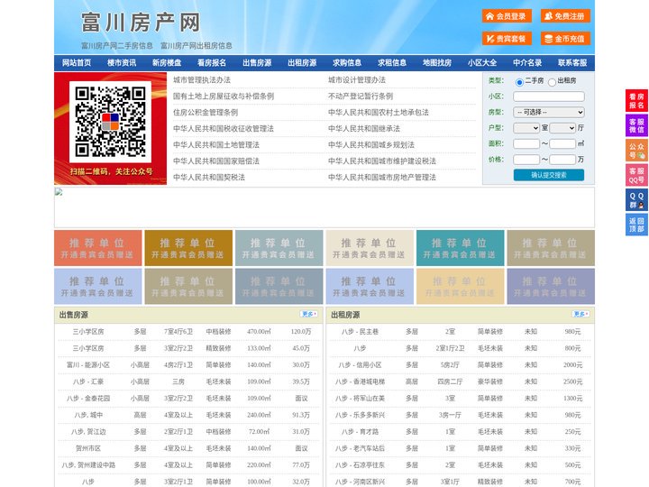Open 出租房源 navigation item
Screen dimensions: 649x487
[302, 63]
